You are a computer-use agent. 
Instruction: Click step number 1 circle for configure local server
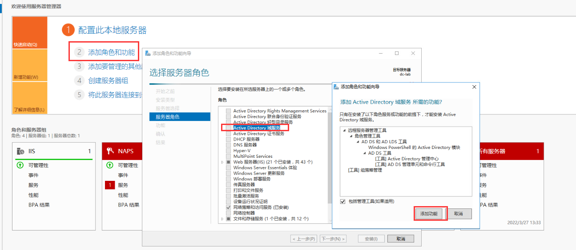click(x=68, y=30)
